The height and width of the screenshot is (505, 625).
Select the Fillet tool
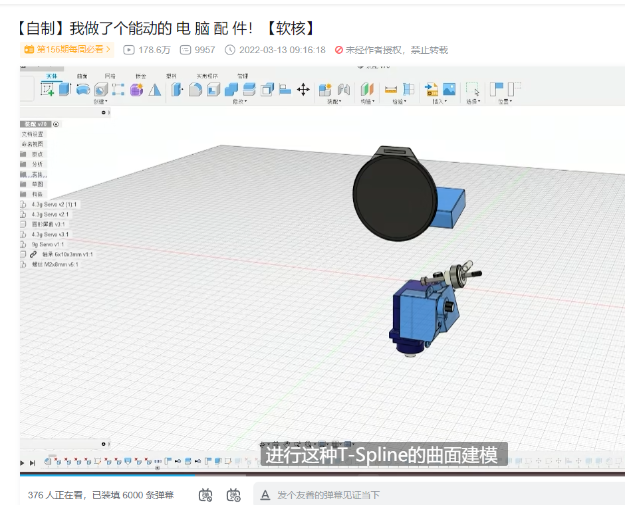pos(195,90)
